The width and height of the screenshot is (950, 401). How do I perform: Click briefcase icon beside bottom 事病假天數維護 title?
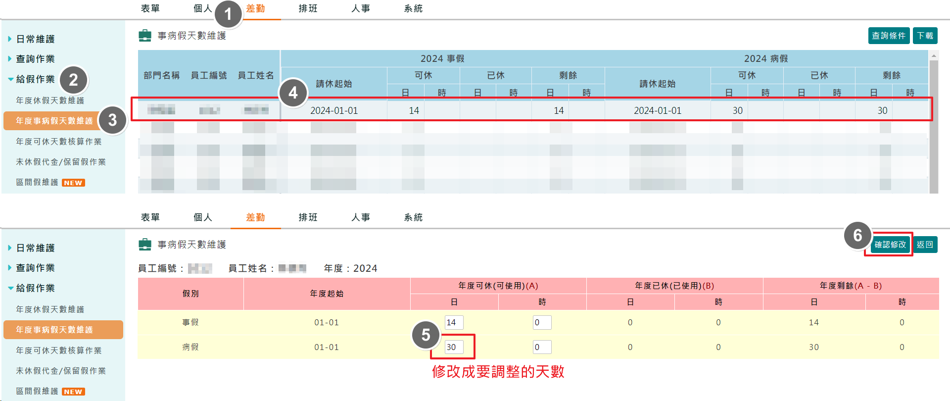pyautogui.click(x=145, y=245)
